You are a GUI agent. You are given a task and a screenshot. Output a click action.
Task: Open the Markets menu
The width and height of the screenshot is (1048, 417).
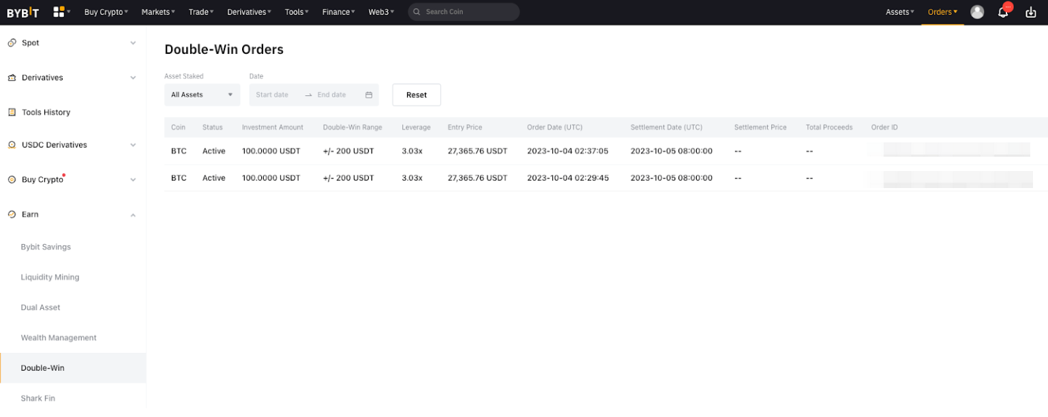pyautogui.click(x=158, y=12)
